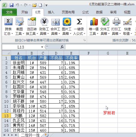Click the Select All corner triangle

pos(6,53)
